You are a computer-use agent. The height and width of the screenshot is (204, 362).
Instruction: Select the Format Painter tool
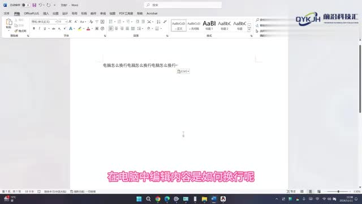[20, 31]
